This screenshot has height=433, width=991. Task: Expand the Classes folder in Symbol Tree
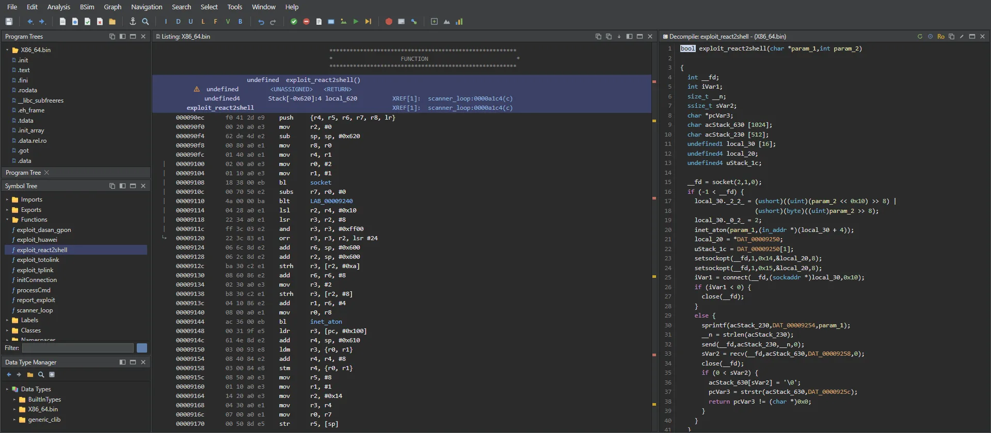point(7,330)
